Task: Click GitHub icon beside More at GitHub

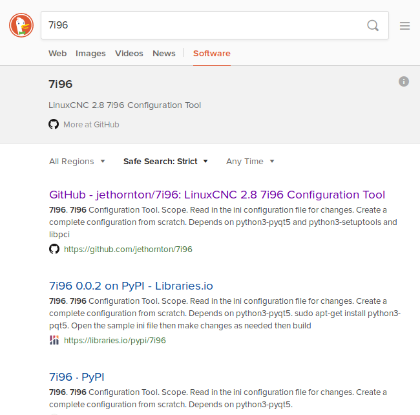Action: click(x=54, y=124)
